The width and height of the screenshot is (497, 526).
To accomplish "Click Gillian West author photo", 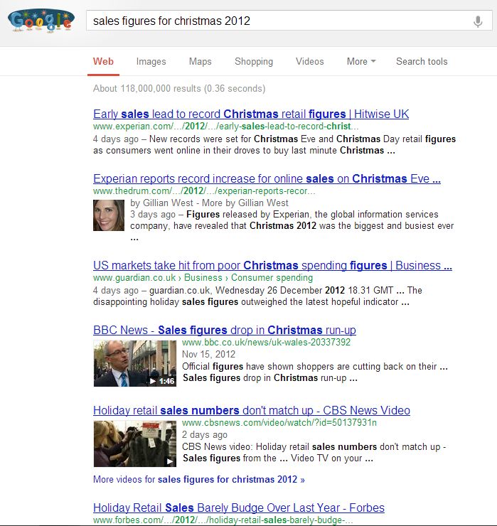I will (109, 215).
